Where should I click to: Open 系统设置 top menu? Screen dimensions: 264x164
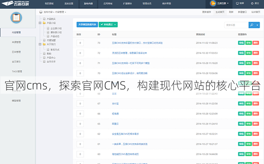coord(69,3)
